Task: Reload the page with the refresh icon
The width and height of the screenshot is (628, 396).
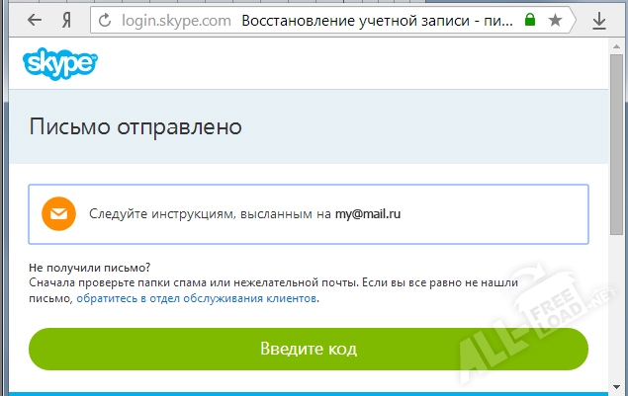Action: [x=105, y=20]
